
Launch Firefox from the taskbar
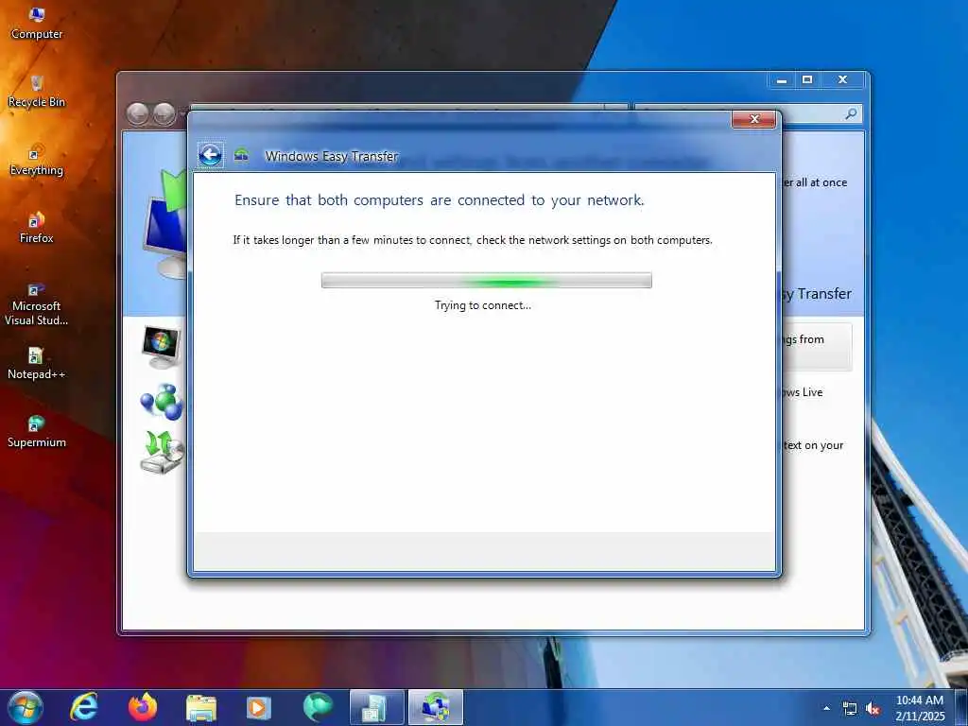click(x=143, y=707)
